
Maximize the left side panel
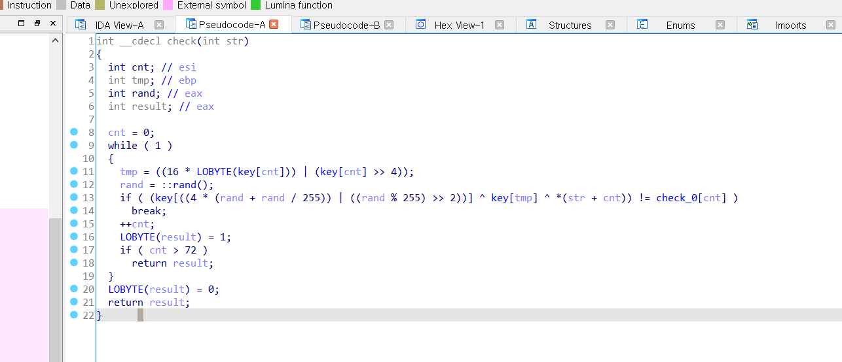pyautogui.click(x=21, y=24)
